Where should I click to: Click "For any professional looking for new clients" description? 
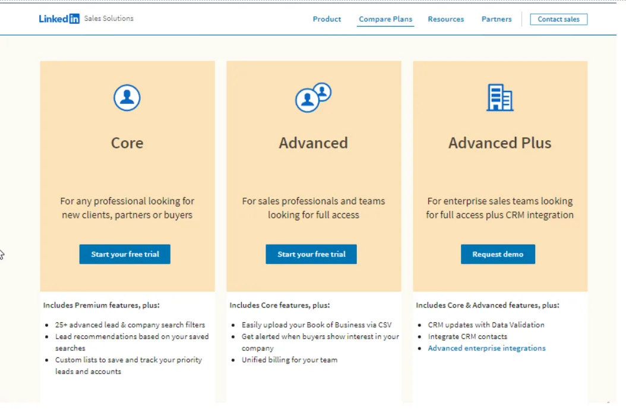[127, 208]
